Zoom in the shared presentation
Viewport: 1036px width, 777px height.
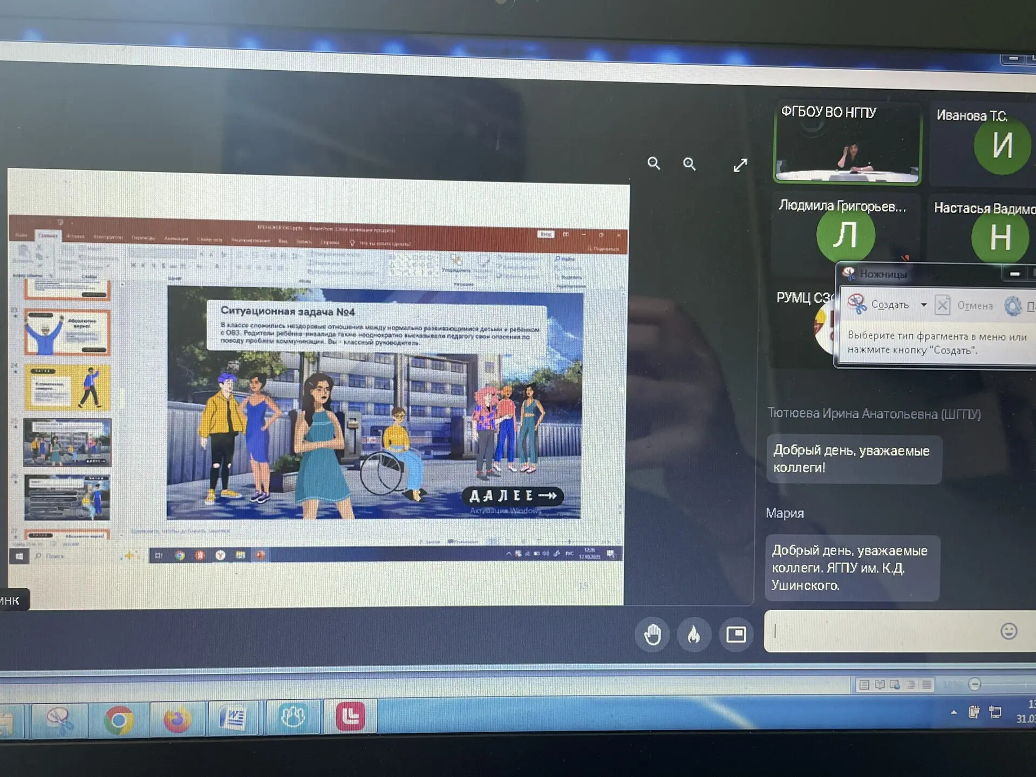(689, 164)
